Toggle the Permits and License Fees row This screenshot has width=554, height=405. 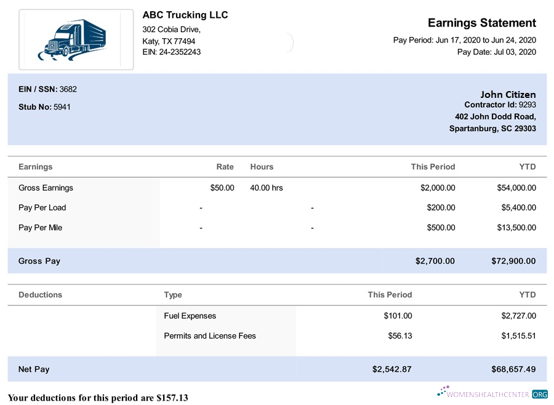[277, 336]
